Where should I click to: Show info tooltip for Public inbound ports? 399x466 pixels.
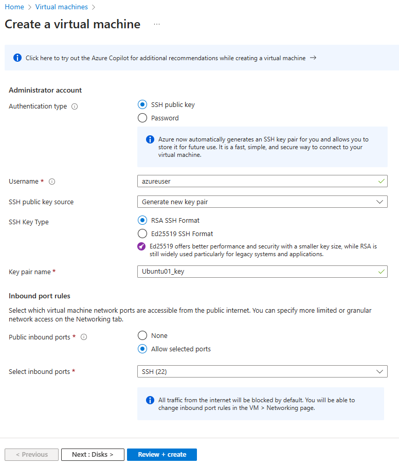click(x=84, y=337)
